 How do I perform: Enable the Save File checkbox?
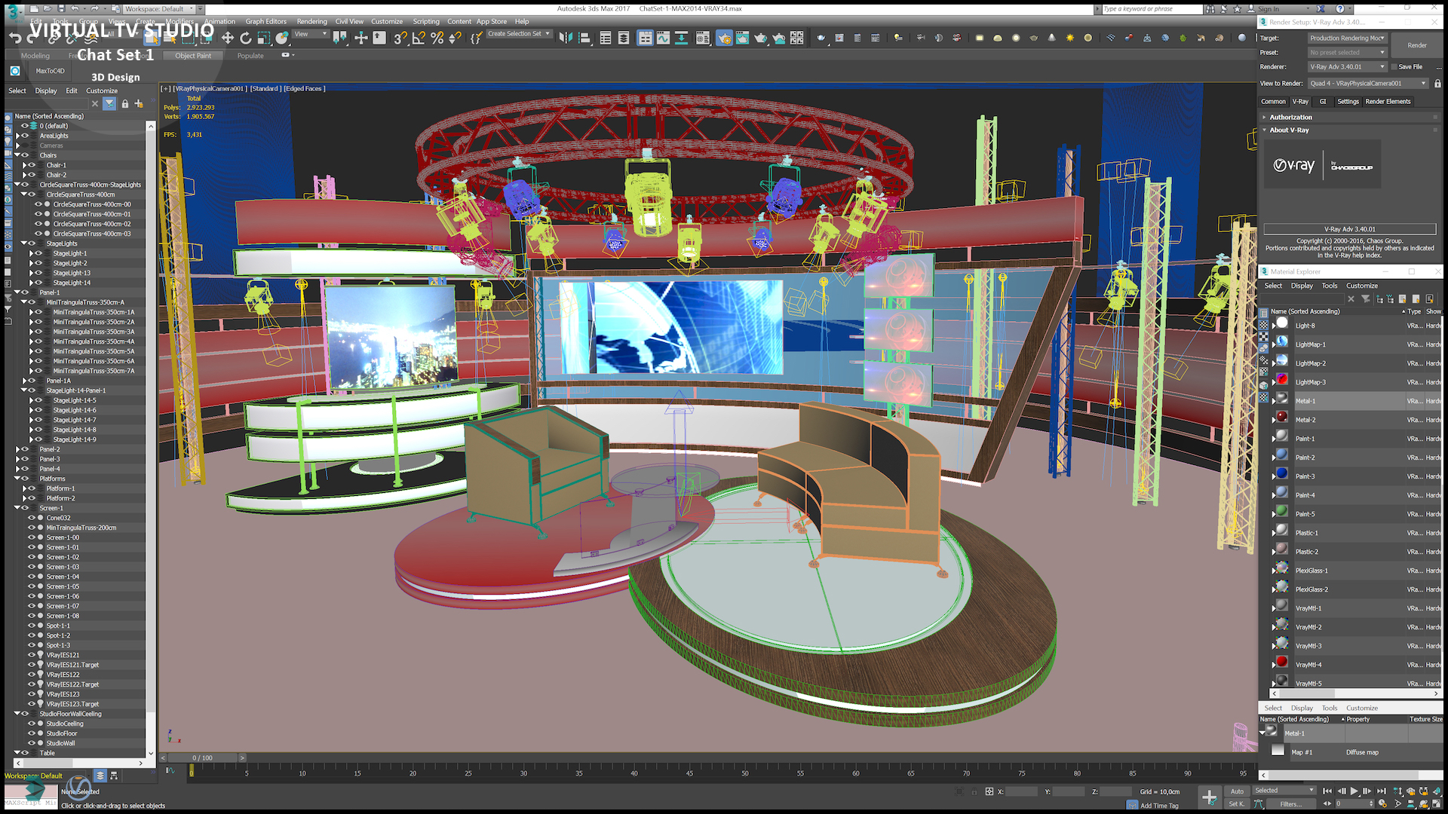tap(1394, 67)
